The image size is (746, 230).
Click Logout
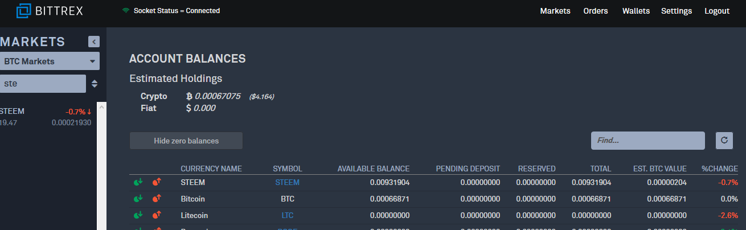[717, 11]
